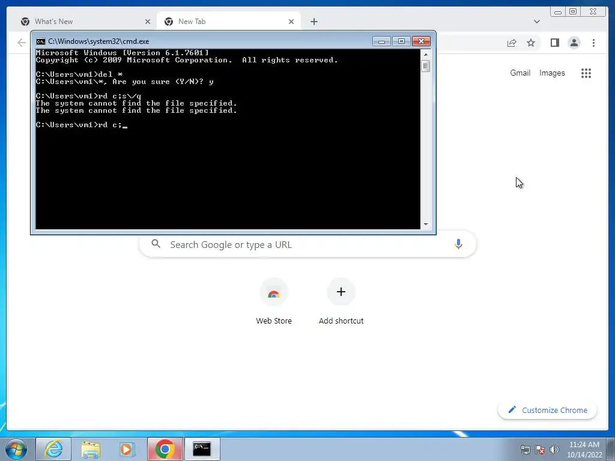Image resolution: width=615 pixels, height=461 pixels.
Task: Open Gmail link
Action: (520, 73)
